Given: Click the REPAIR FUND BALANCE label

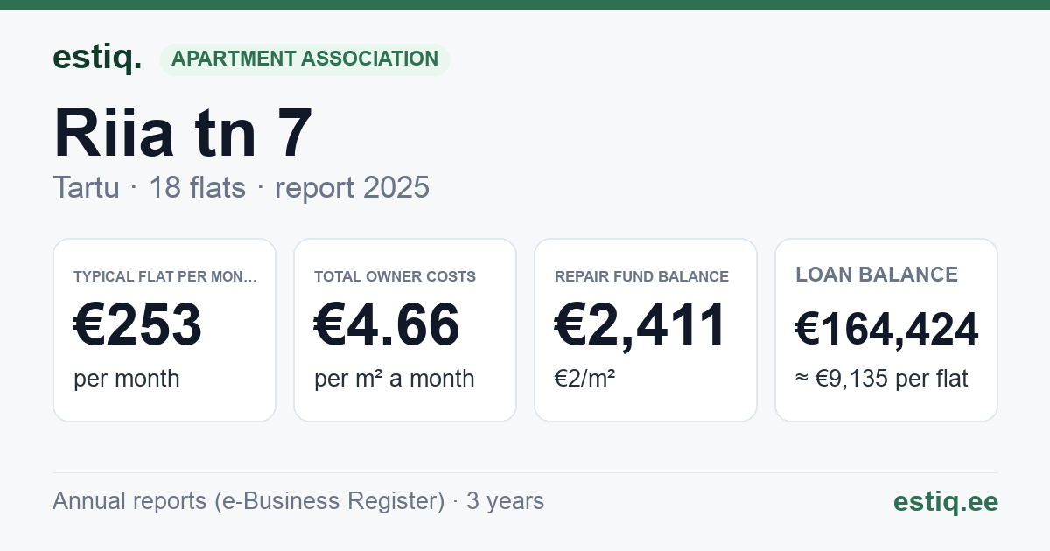Looking at the screenshot, I should (641, 276).
